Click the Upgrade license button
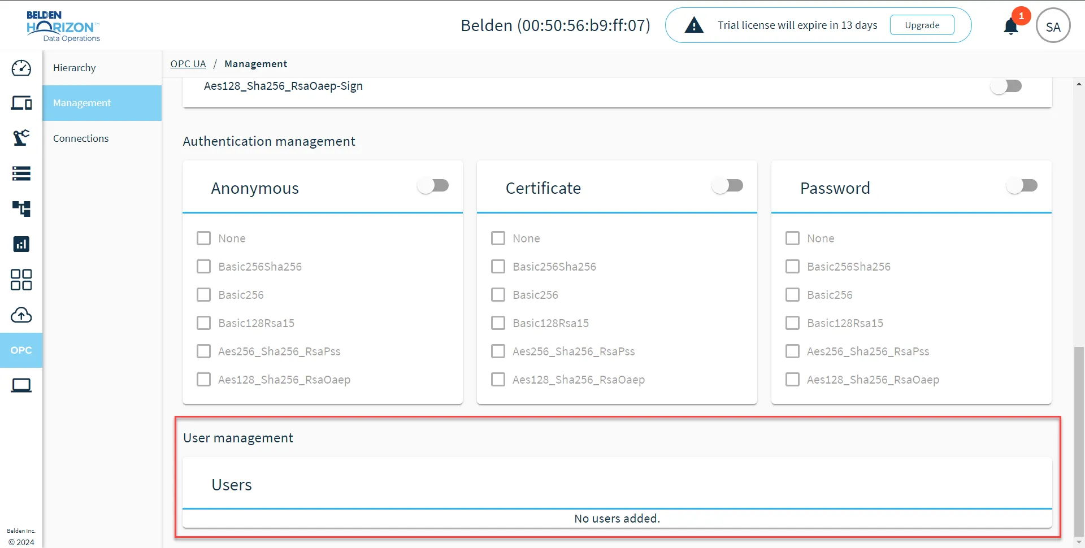 coord(922,25)
